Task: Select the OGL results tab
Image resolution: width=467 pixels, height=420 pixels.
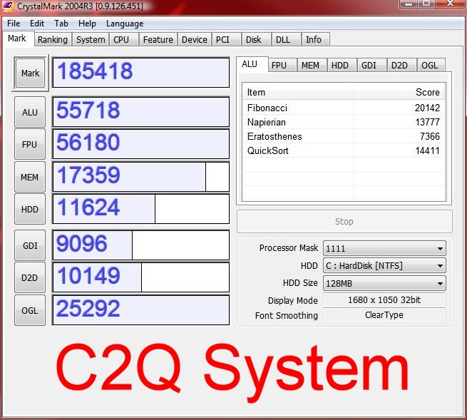Action: 430,65
